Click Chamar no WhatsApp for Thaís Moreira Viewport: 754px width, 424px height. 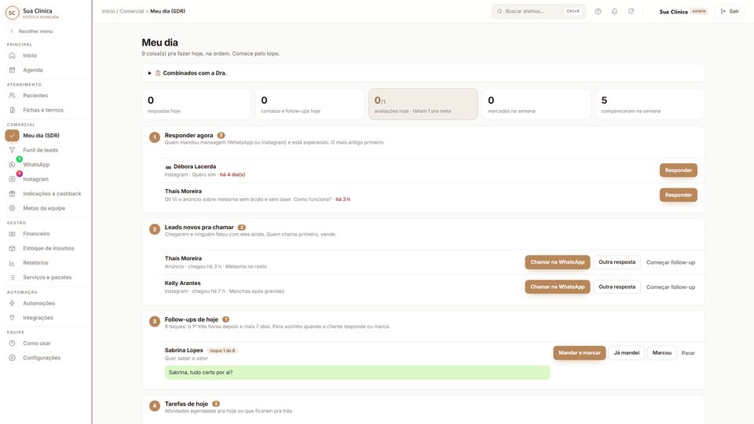point(558,262)
